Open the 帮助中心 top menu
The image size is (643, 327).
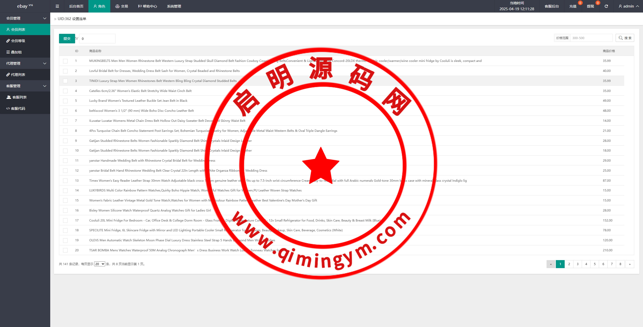tap(147, 6)
